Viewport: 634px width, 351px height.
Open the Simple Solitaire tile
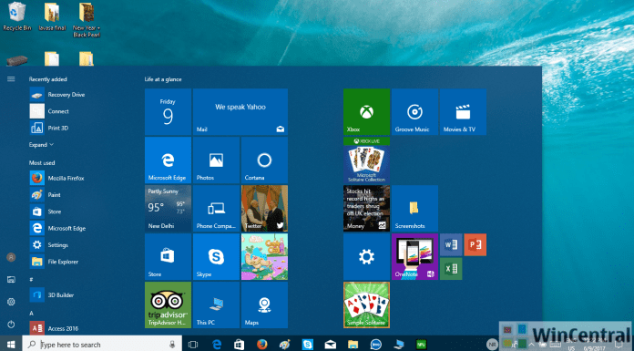[x=367, y=305]
